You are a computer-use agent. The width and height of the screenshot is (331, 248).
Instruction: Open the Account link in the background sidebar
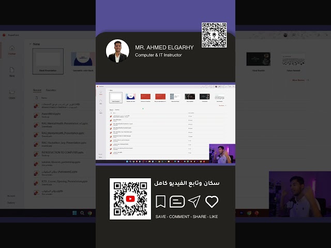(x=11, y=196)
